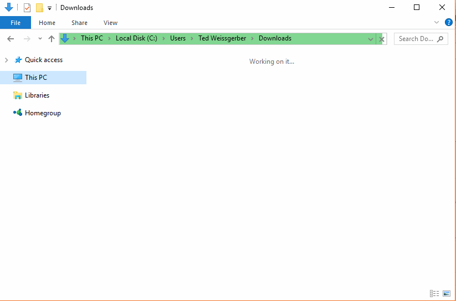This screenshot has height=301, width=456.
Task: Click the Properties checkmark icon in quick access toolbar
Action: click(x=27, y=8)
